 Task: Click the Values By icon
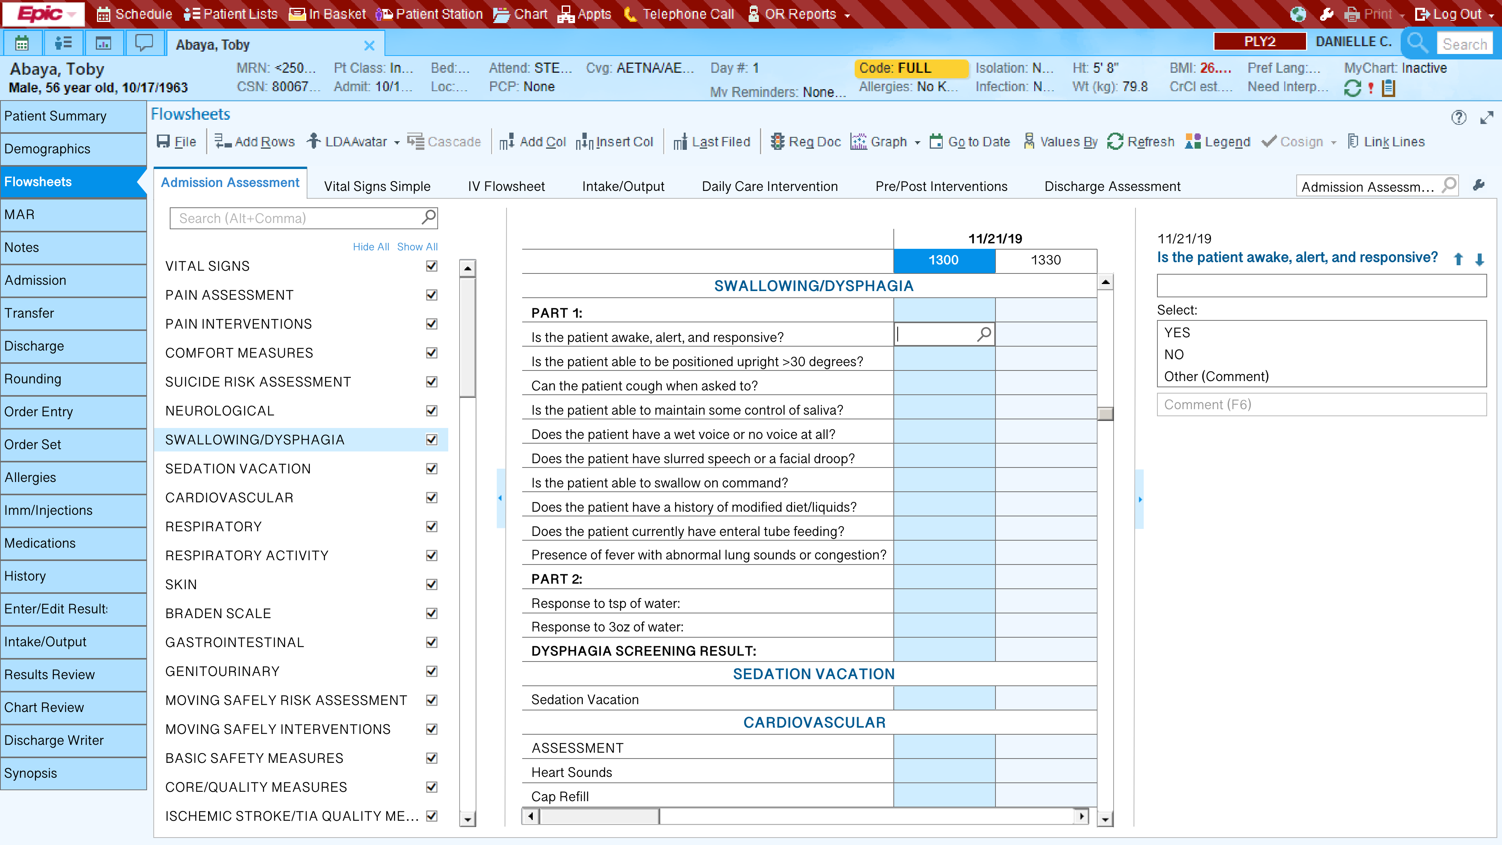point(1029,142)
